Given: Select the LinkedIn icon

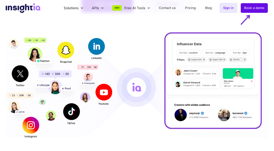Looking at the screenshot, I should click(96, 46).
